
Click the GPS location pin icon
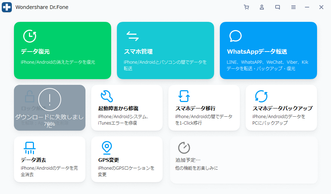107,148
